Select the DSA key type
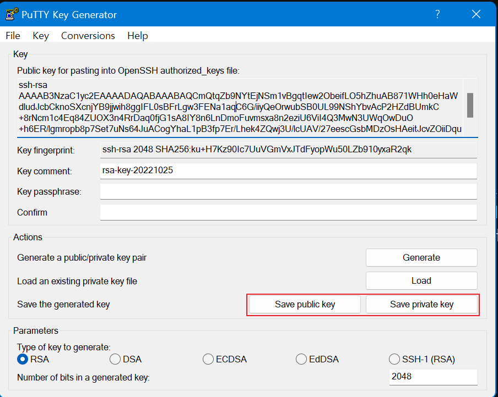Screen dimensions: 498x397 (126, 359)
